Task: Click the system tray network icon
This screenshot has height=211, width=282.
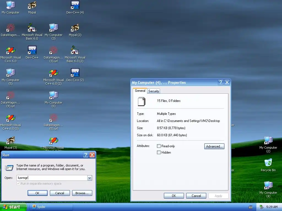Action: coord(261,207)
